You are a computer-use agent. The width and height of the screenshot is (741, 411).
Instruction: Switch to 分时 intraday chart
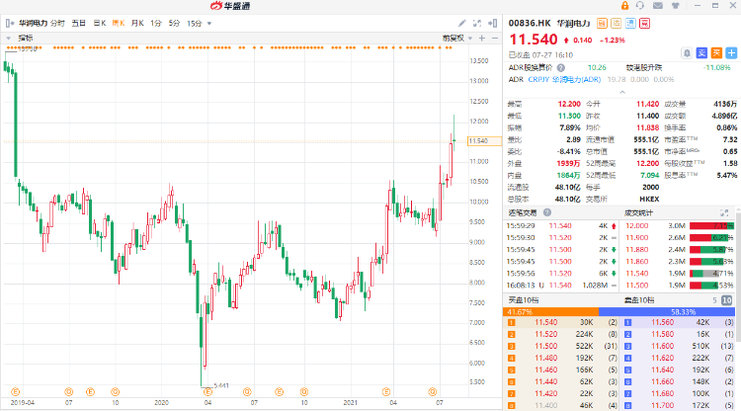57,23
